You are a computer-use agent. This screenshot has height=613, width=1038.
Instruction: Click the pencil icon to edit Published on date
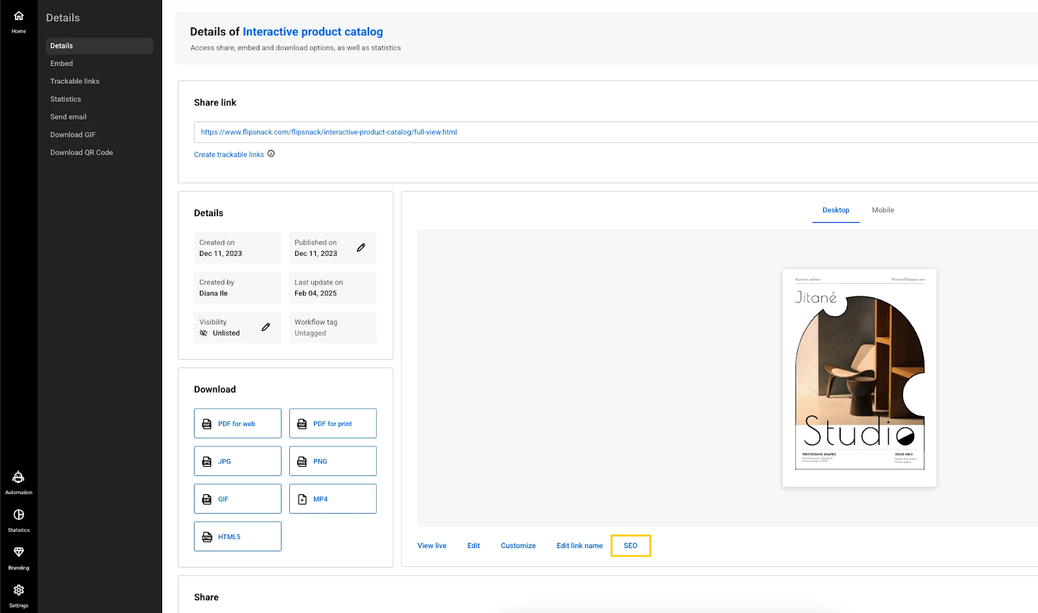[361, 247]
